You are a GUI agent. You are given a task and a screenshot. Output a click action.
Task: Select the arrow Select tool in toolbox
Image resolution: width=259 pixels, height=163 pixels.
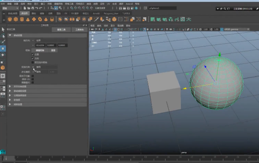pyautogui.click(x=3, y=29)
